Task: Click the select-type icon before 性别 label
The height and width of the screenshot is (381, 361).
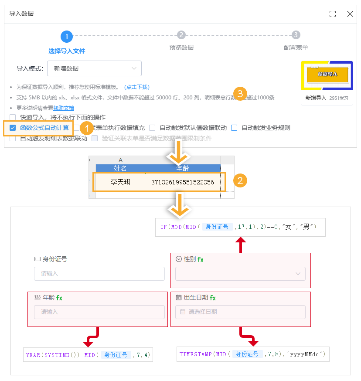Action: [x=178, y=258]
